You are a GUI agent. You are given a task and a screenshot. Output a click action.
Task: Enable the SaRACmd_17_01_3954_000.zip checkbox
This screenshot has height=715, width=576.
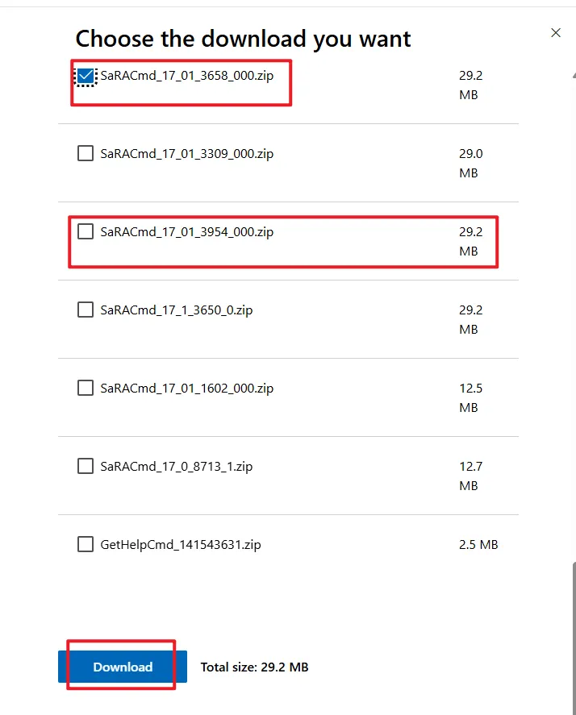click(86, 231)
